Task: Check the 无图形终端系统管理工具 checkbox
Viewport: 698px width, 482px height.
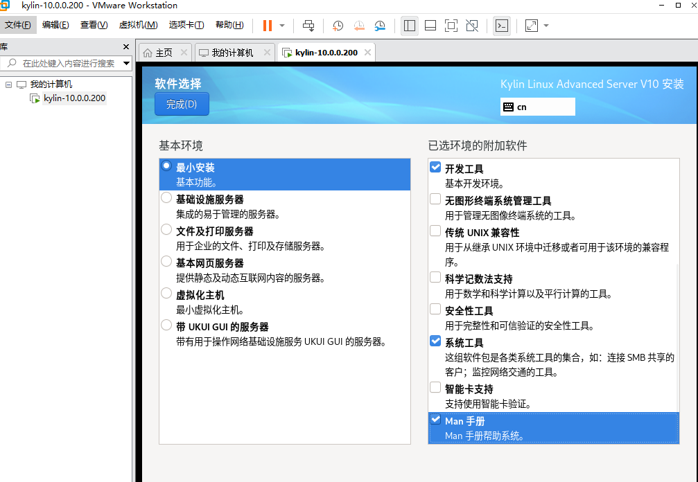Action: coord(435,199)
